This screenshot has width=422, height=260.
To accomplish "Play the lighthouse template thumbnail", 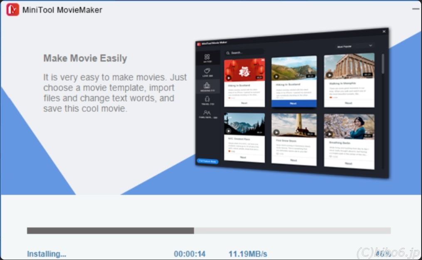I will click(276, 132).
